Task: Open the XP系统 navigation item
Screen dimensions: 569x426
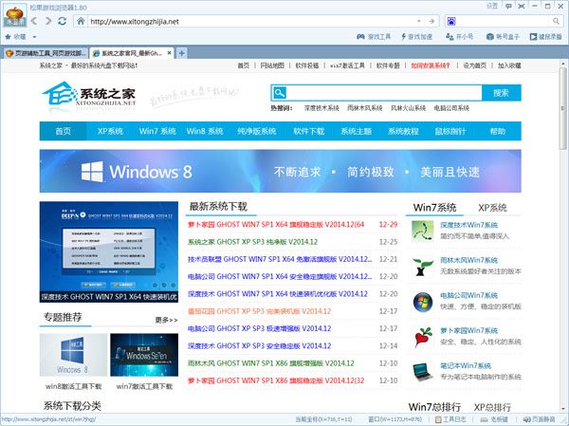Action: pos(110,131)
